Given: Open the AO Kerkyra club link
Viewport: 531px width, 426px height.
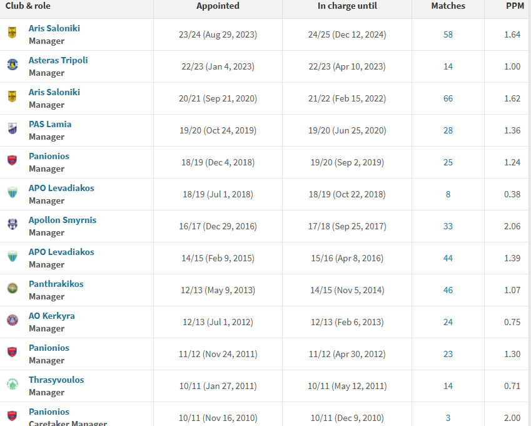Looking at the screenshot, I should click(52, 316).
